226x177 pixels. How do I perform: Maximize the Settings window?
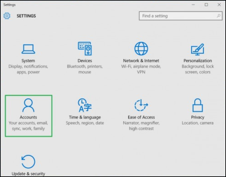tap(206, 5)
